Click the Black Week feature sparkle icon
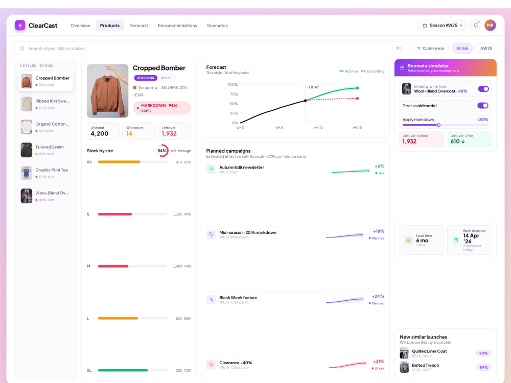Screen dimensions: 511x383 pyautogui.click(x=211, y=300)
